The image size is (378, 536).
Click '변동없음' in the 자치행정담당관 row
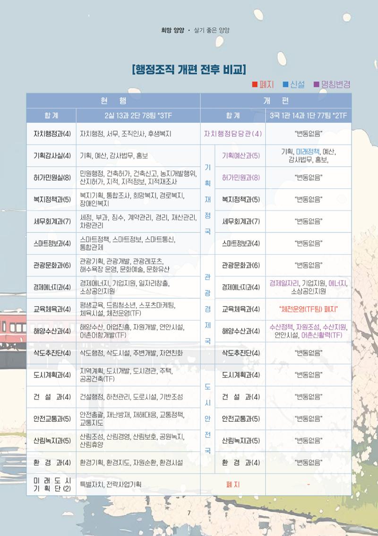pos(309,134)
